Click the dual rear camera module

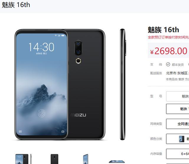[x=78, y=48]
